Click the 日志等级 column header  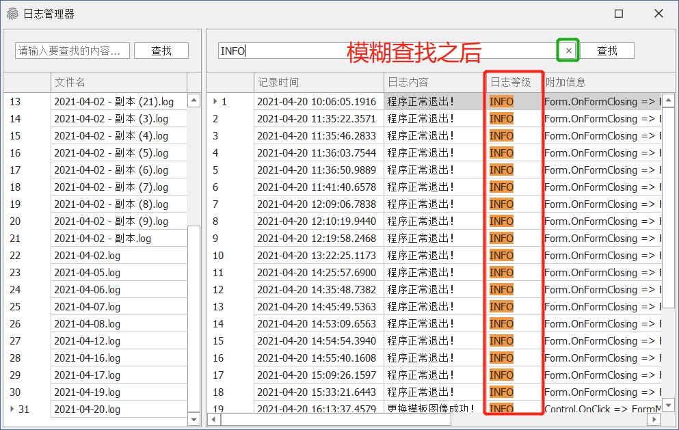[x=511, y=82]
